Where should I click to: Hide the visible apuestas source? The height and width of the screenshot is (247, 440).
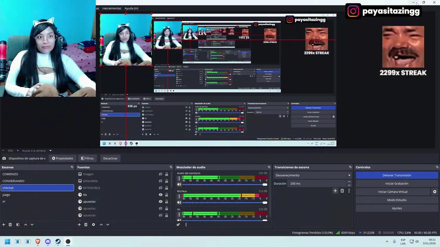click(161, 202)
